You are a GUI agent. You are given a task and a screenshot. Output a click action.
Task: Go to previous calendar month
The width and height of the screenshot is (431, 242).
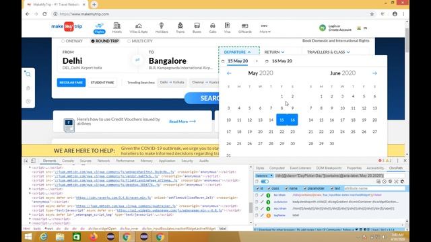click(x=229, y=73)
